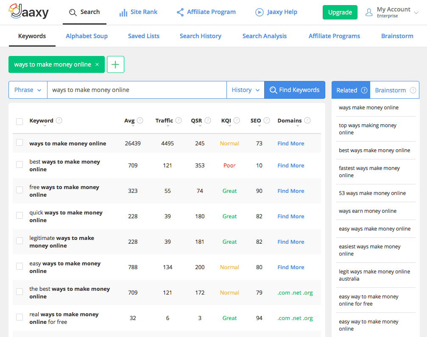Viewport: 427px width, 337px height.
Task: Toggle the select-all keywords checkbox
Action: pyautogui.click(x=20, y=121)
